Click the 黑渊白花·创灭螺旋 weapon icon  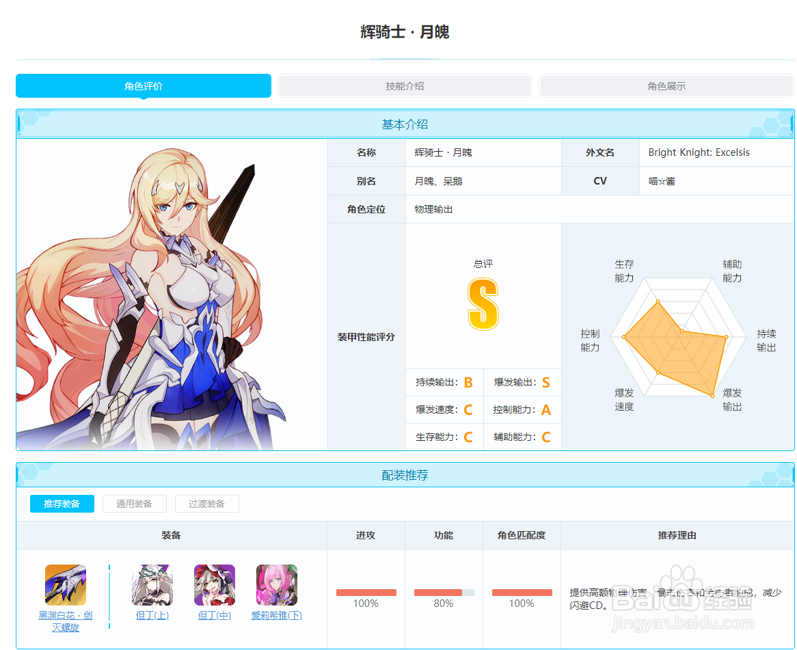[65, 584]
